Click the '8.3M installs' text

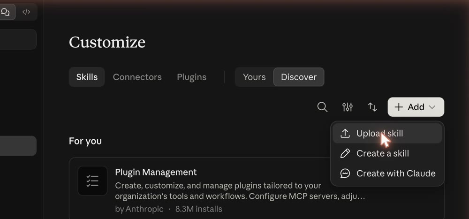(199, 209)
